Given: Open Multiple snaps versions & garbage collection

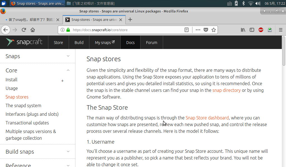Looking at the screenshot, I should click(31, 135).
